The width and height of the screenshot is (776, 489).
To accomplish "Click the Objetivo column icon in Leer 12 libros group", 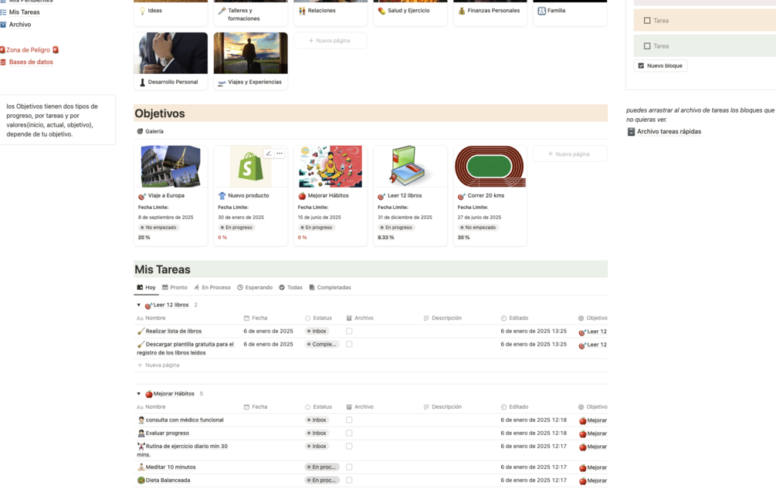I will pyautogui.click(x=581, y=319).
